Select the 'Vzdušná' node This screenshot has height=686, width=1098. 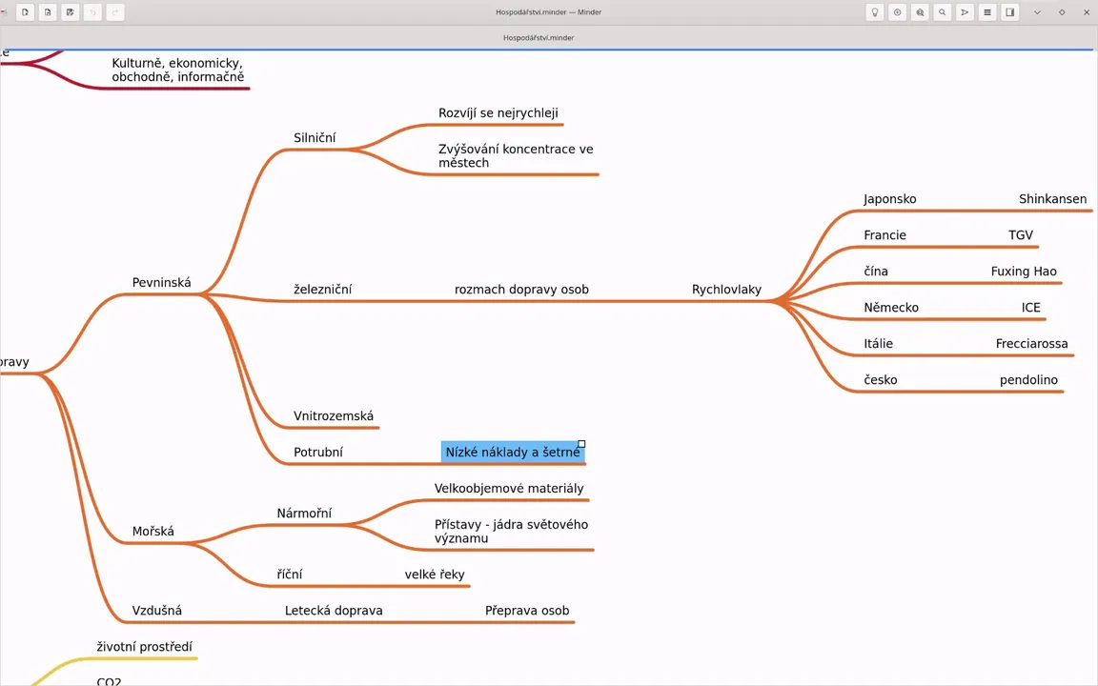(x=157, y=611)
